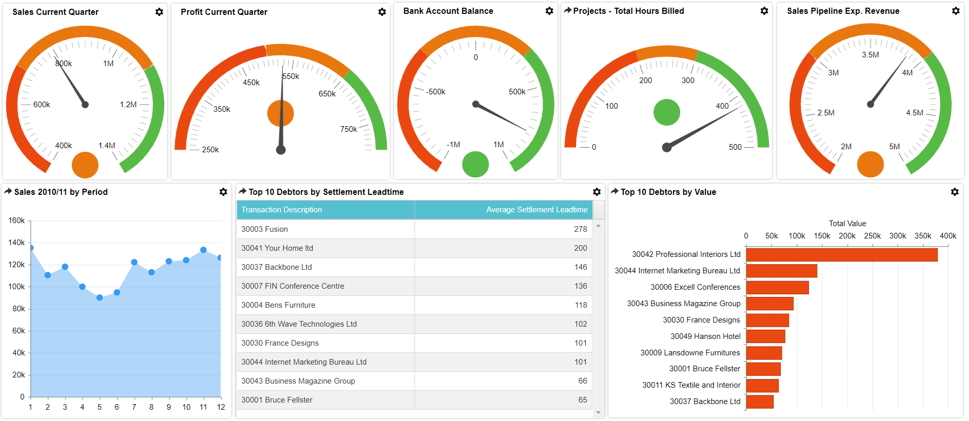Open settings gear for Profit Current Quarter
This screenshot has height=421, width=969.
click(x=382, y=12)
